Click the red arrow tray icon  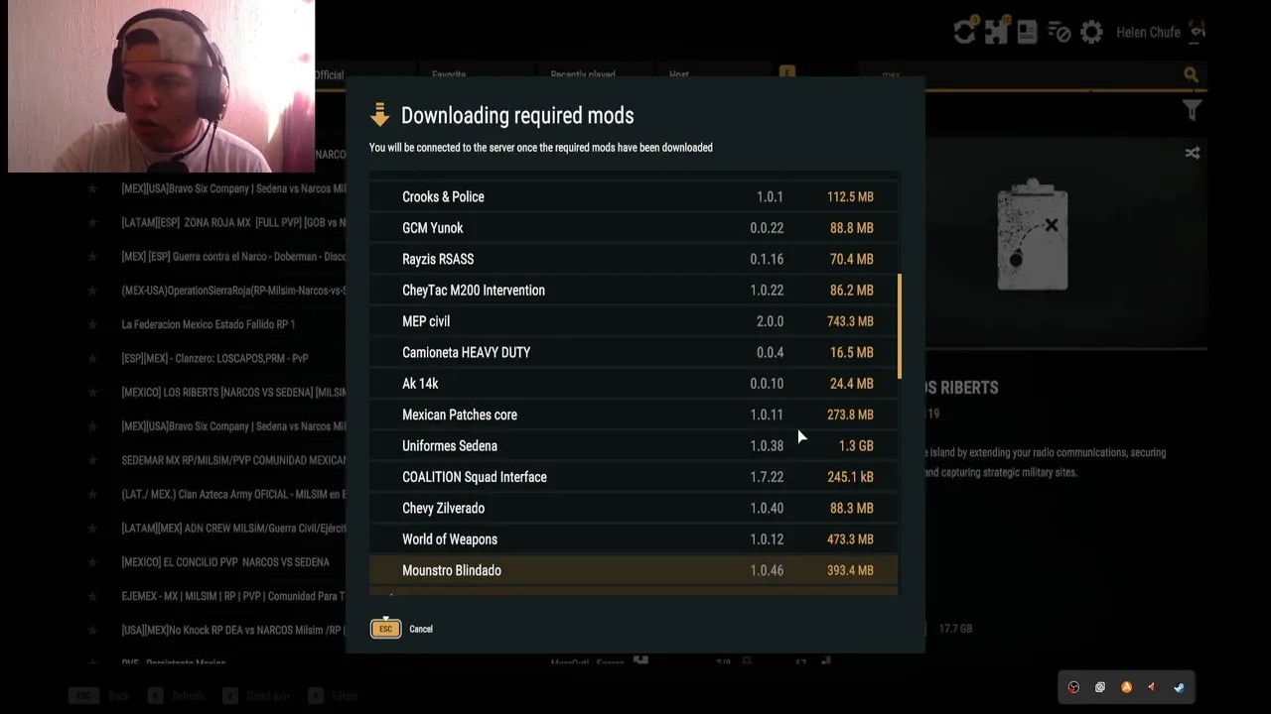coord(1152,687)
